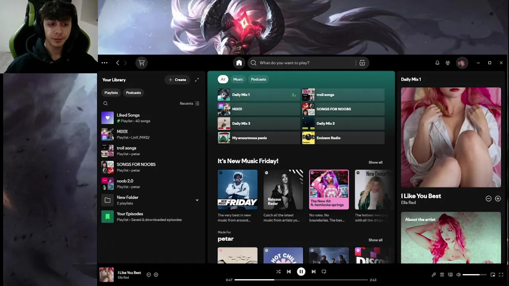509x286 pixels.
Task: Adjust the volume slider
Action: click(x=474, y=274)
